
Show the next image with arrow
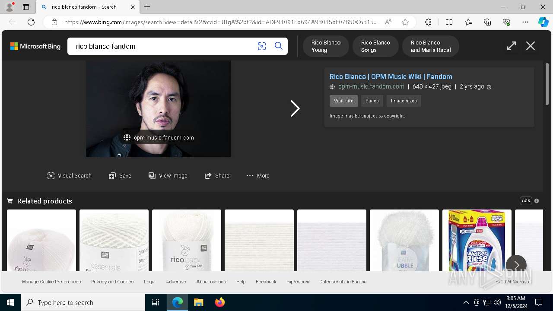click(x=295, y=108)
